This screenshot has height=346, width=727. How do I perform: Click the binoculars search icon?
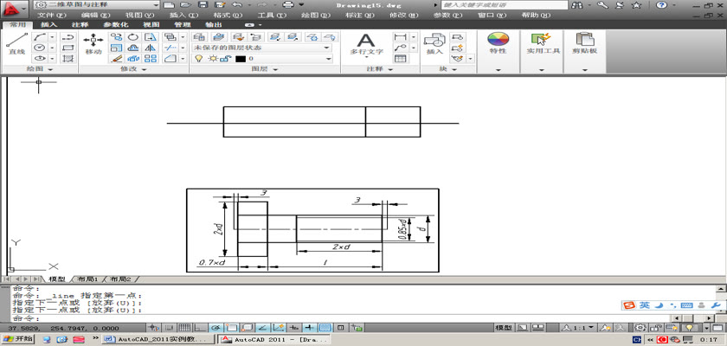click(578, 5)
